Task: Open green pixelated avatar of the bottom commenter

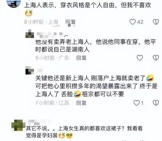Action: 18,125
